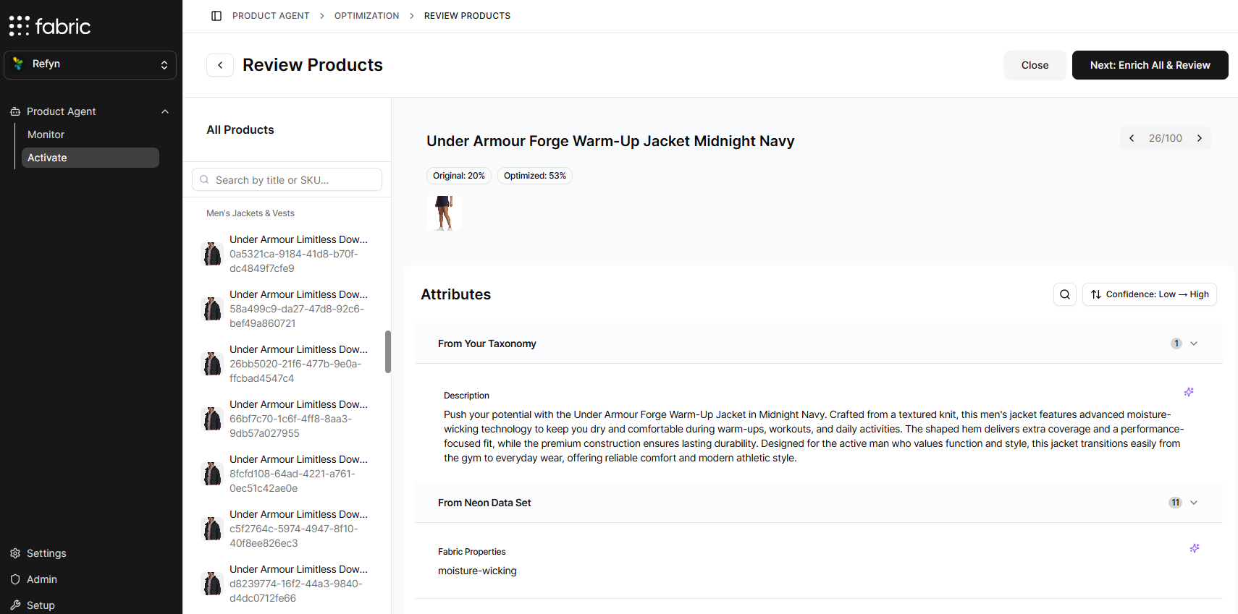Screen dimensions: 1238x614
Task: Focus the Search by title or SKU field
Action: tap(287, 179)
